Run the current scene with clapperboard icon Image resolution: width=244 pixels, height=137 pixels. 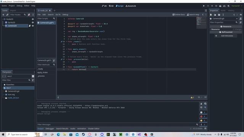[220, 6]
